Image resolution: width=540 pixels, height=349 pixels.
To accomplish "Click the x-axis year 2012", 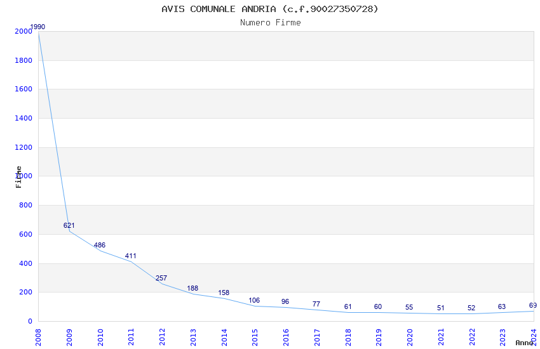I will pos(162,337).
